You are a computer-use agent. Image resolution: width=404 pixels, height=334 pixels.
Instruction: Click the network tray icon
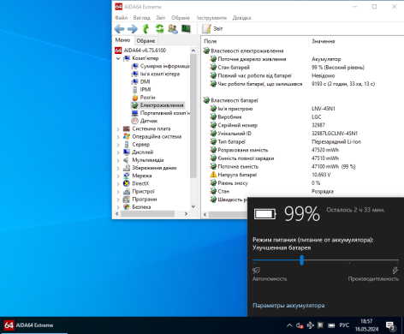[311, 325]
